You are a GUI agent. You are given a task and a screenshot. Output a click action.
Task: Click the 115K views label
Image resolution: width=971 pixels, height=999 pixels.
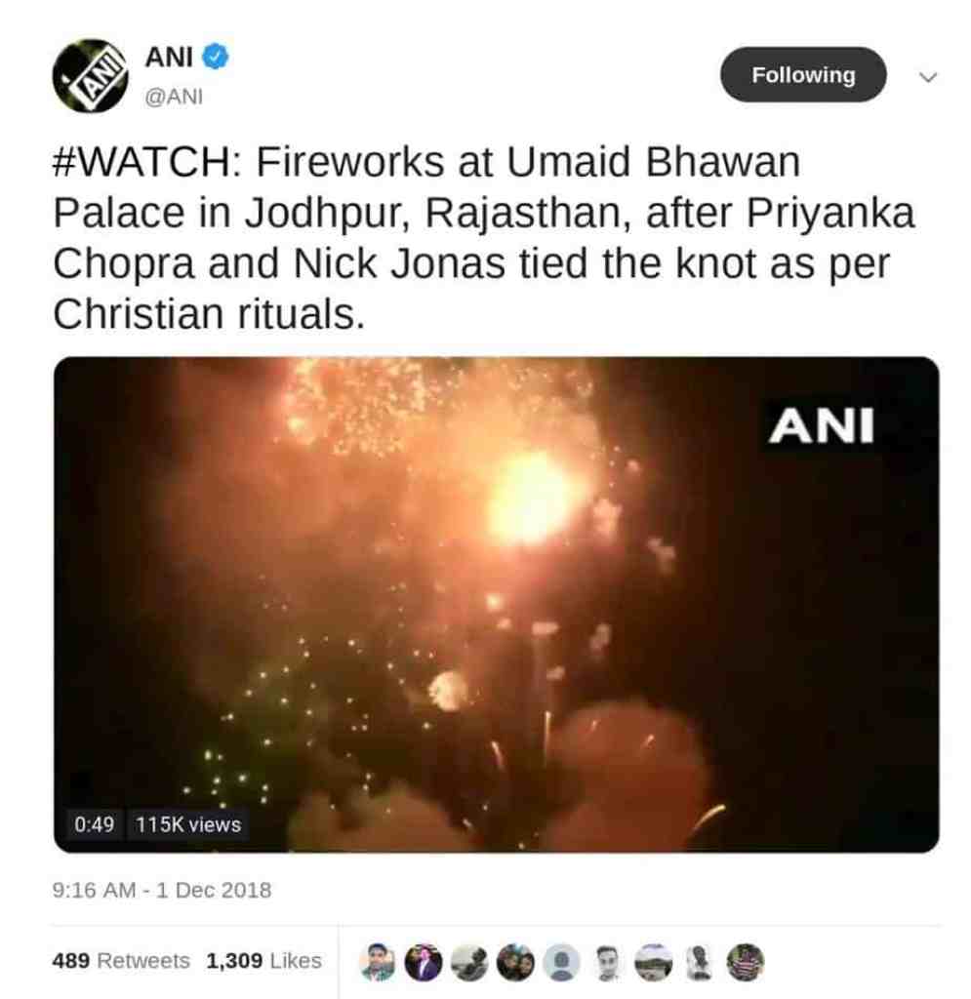pos(188,824)
